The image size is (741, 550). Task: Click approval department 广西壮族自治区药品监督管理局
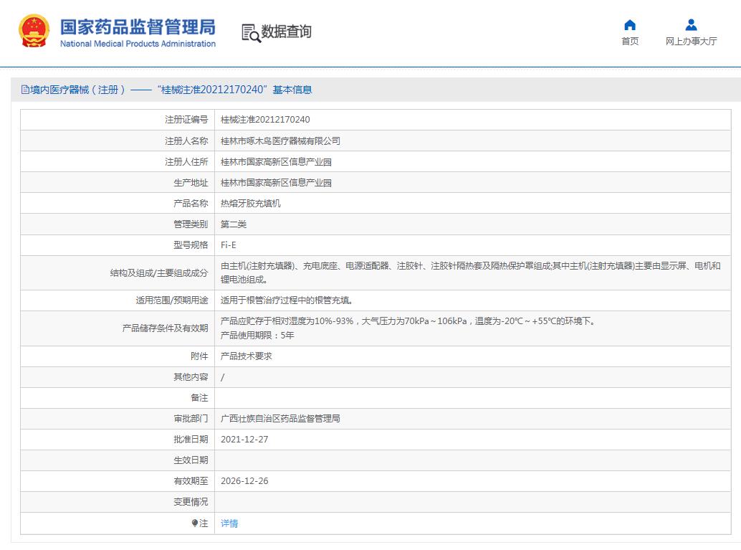click(280, 419)
